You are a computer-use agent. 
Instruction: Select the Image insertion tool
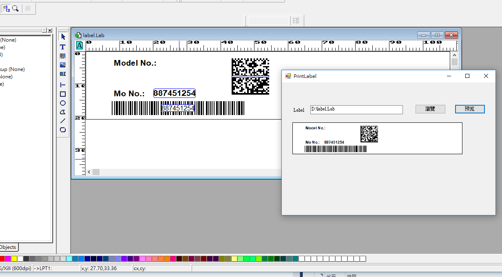coord(63,65)
